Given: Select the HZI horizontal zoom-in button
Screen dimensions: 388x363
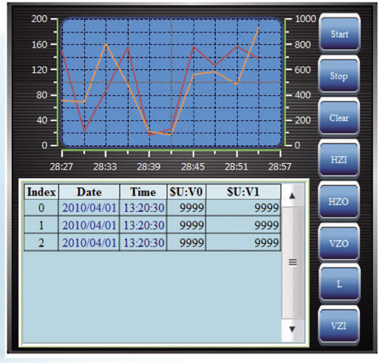Looking at the screenshot, I should [339, 159].
